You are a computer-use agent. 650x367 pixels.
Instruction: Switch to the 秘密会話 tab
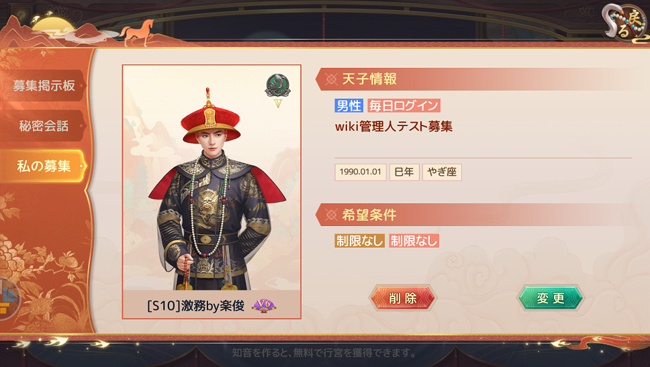tap(43, 126)
